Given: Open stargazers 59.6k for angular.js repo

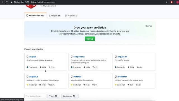Looking at the screenshot, I should 43,85.
